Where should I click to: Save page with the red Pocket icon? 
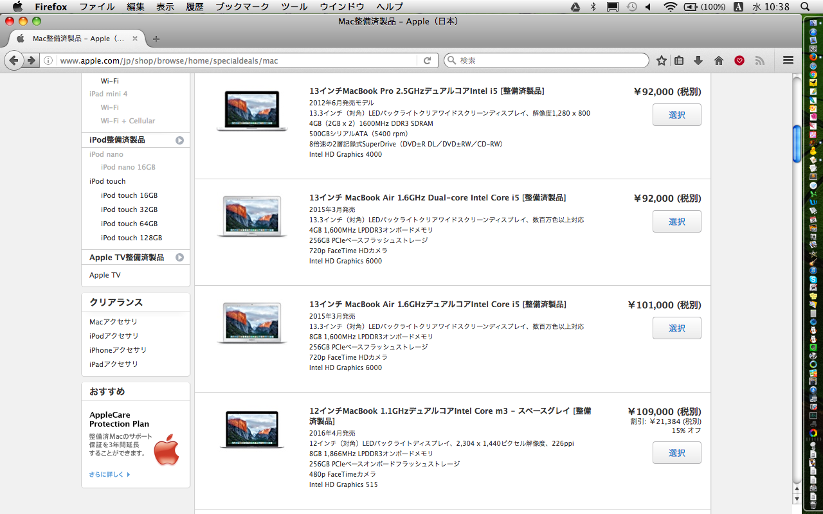[x=739, y=60]
